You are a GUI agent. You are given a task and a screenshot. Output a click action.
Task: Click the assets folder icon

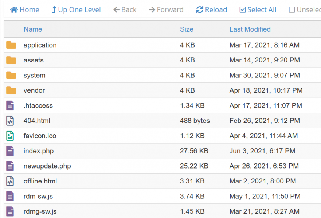11,60
